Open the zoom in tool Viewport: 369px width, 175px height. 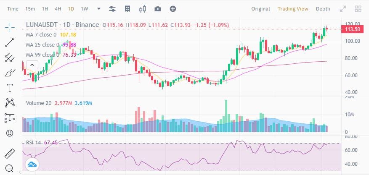(9, 168)
